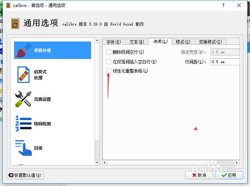The image size is (250, 186).
Task: Close the 通用选项 dialog window
Action: 239,5
